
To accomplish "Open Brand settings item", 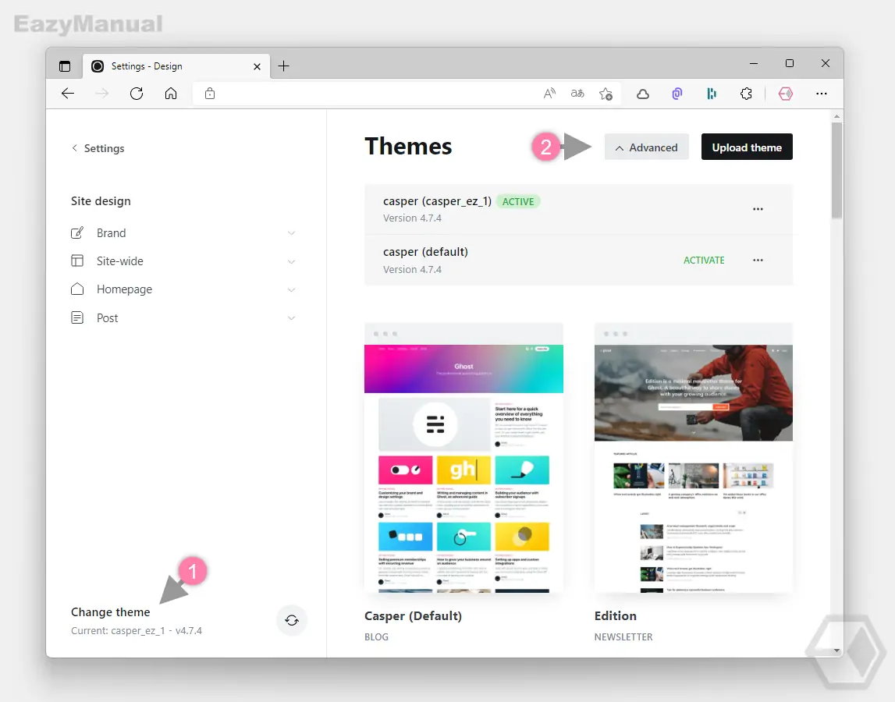I will (184, 233).
